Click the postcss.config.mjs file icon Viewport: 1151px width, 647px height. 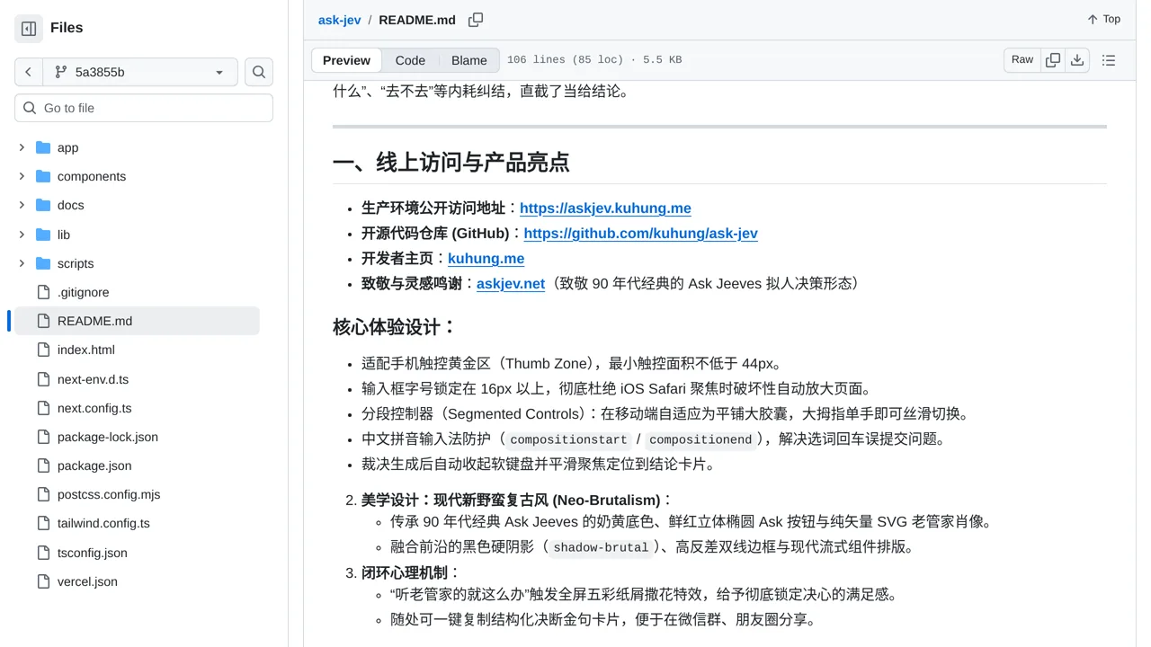43,494
